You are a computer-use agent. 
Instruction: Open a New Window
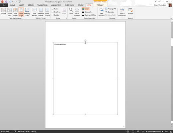(x=101, y=12)
